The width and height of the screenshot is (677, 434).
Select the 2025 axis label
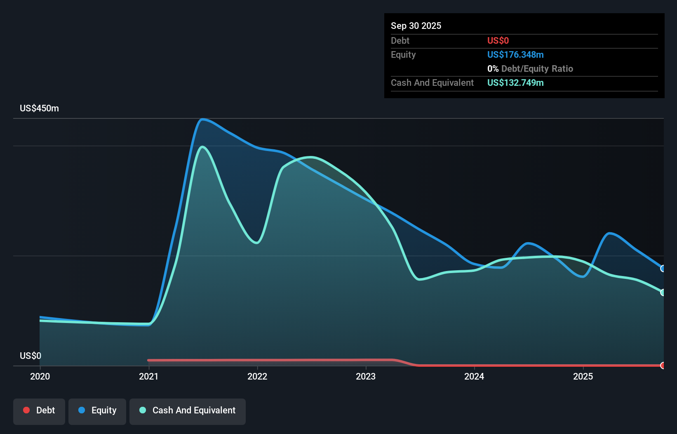click(x=583, y=376)
